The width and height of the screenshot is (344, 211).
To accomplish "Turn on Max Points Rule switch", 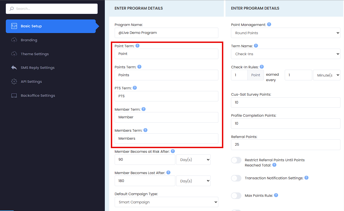I will [236, 196].
